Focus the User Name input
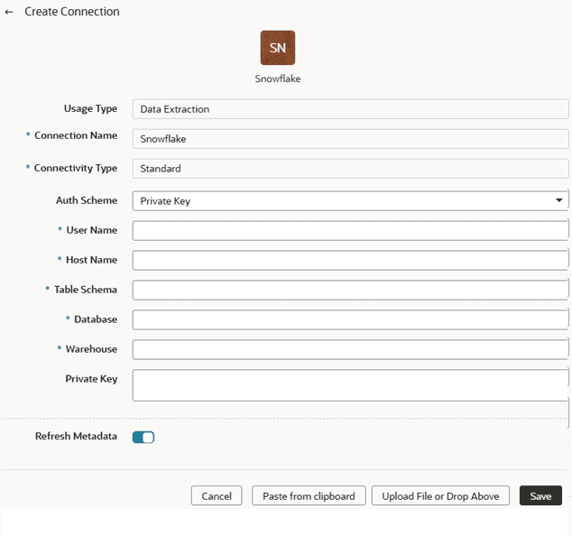Screen dimensions: 572x536 coord(350,231)
